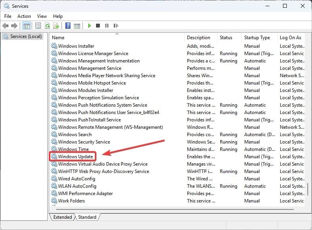The height and width of the screenshot is (230, 312).
Task: Click the Restart Service icon
Action: [116, 26]
